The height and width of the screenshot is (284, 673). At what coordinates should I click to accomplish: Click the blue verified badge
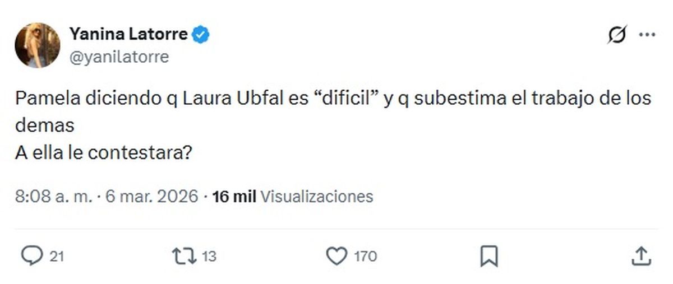pos(200,35)
